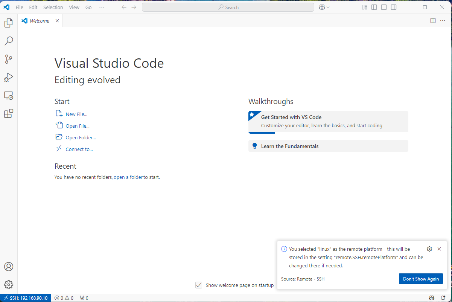
Task: Click the lightbulb icon on Learn the Fundamentals
Action: [254, 146]
